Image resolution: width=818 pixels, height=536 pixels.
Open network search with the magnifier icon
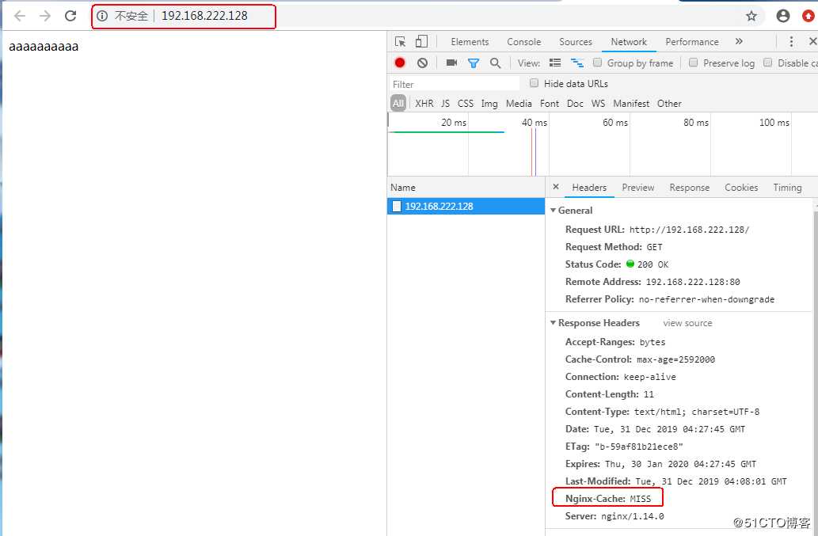tap(495, 63)
